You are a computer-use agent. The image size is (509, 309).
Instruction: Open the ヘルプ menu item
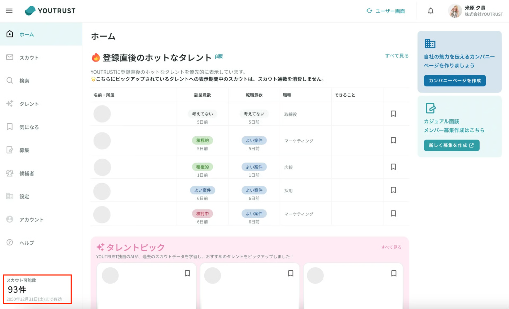26,242
